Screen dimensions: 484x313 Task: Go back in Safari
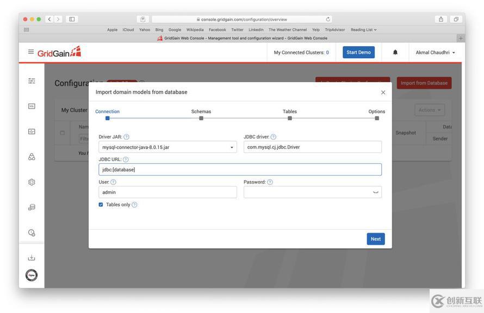coord(49,19)
